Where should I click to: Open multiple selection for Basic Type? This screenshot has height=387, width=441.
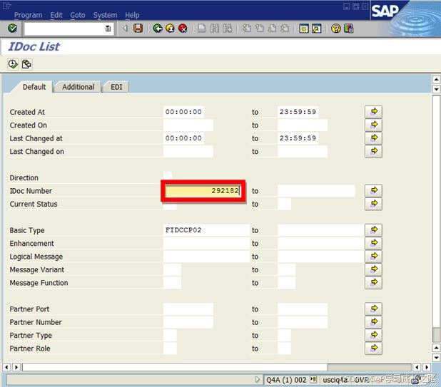coord(373,230)
